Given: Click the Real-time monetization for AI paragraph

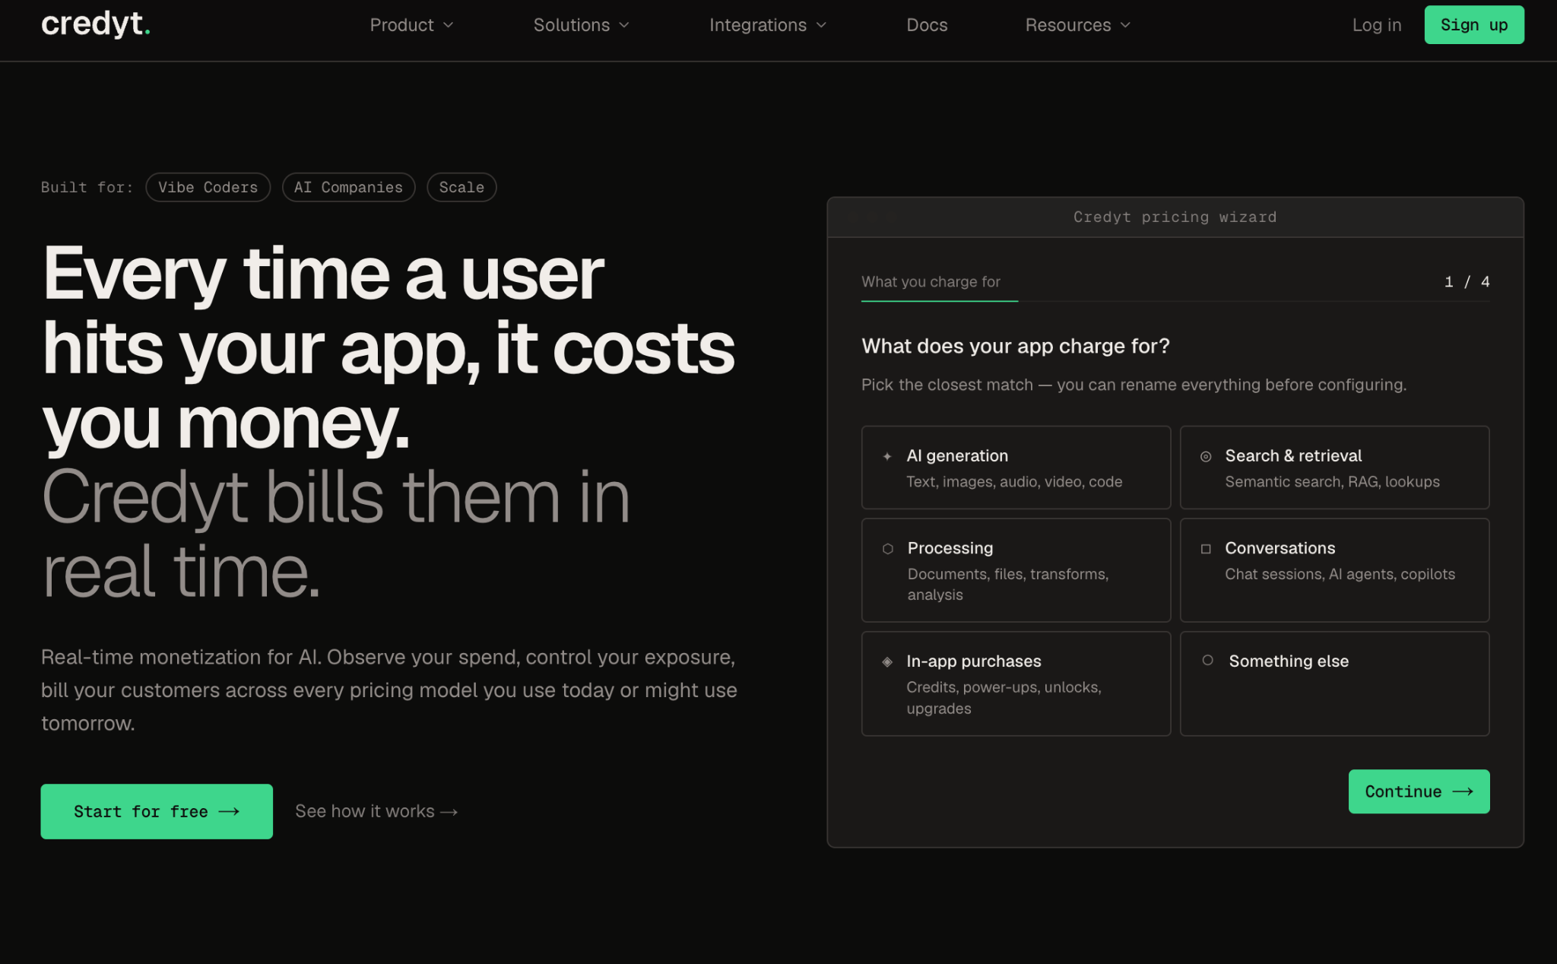Looking at the screenshot, I should (x=389, y=690).
